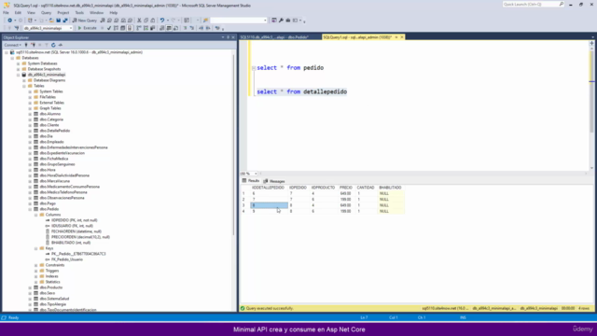The image size is (597, 336).
Task: Select the dbo.Producto table
Action: click(51, 287)
